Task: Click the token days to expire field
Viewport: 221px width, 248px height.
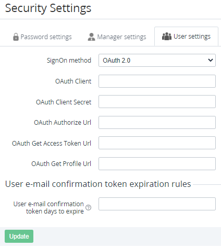Action: click(x=157, y=204)
